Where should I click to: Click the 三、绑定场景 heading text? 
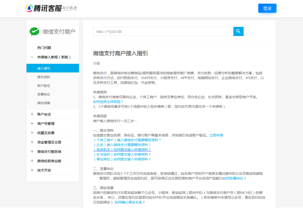103,188
